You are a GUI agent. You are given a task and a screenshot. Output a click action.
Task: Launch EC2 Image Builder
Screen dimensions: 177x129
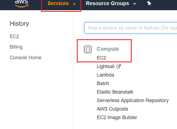117,117
